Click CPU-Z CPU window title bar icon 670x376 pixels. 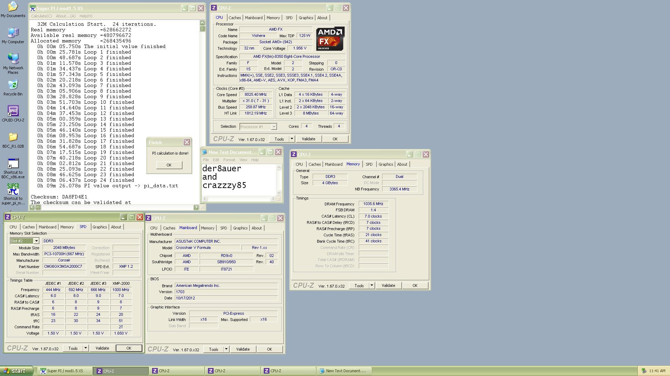click(x=214, y=8)
